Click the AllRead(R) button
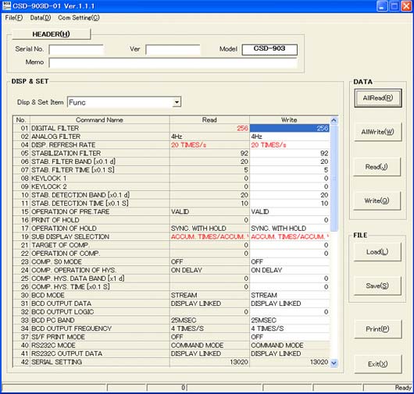 coord(378,98)
